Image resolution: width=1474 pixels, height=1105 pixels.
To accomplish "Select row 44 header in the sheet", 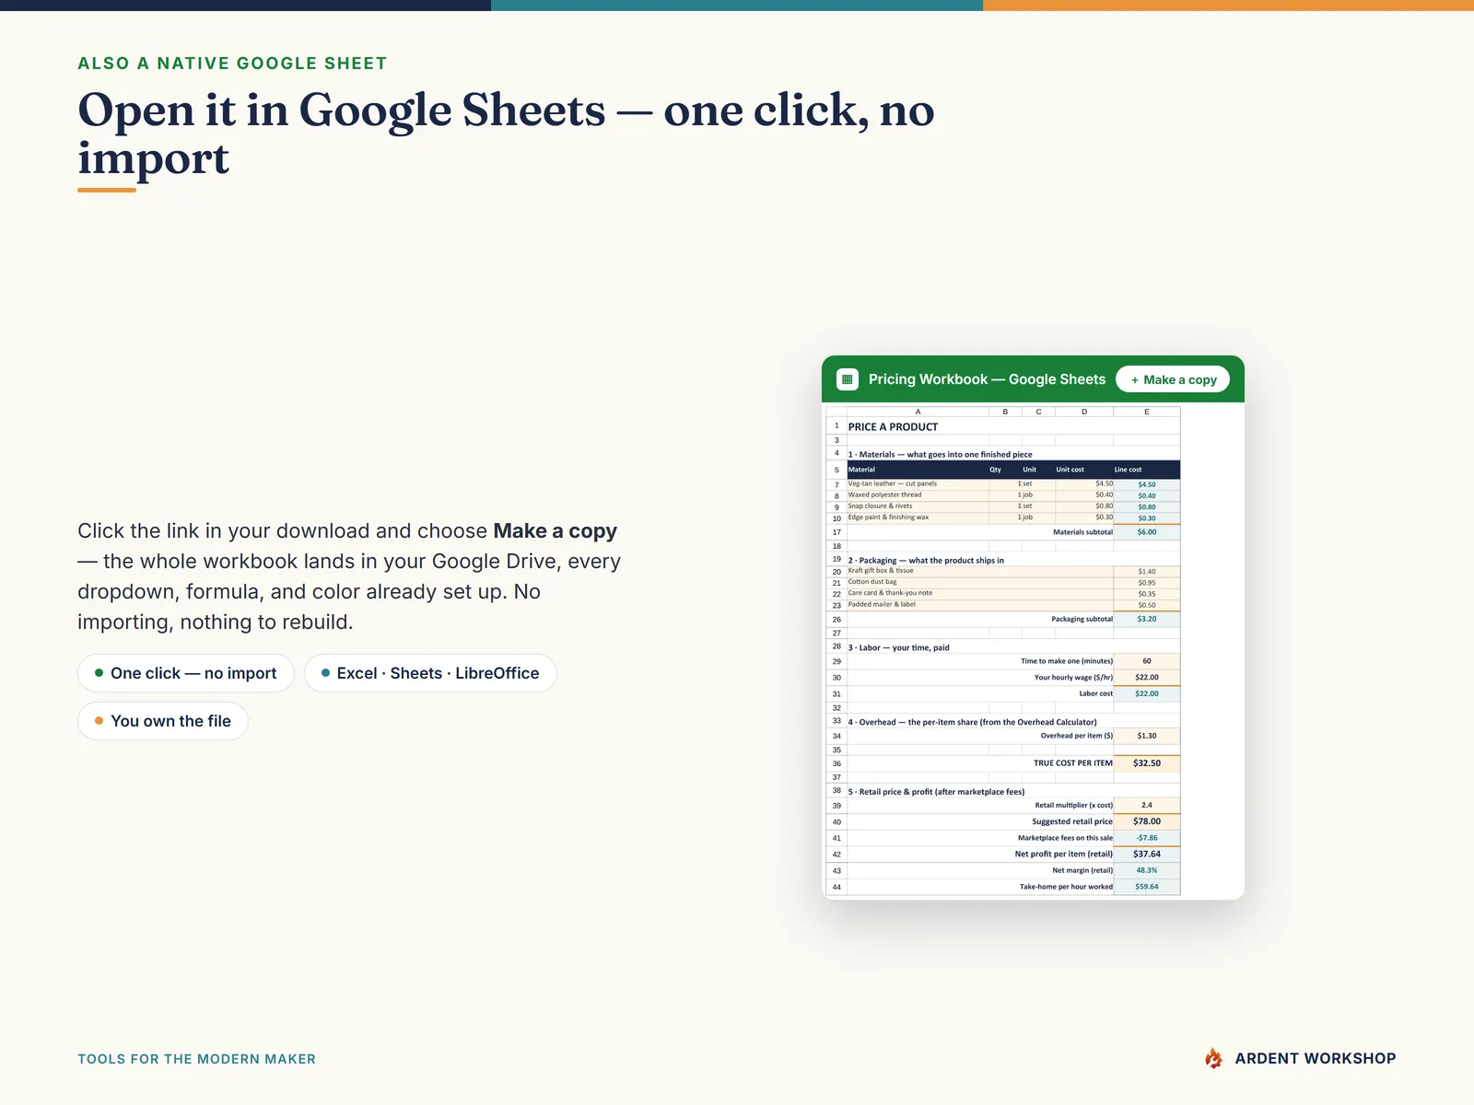I will click(x=836, y=887).
